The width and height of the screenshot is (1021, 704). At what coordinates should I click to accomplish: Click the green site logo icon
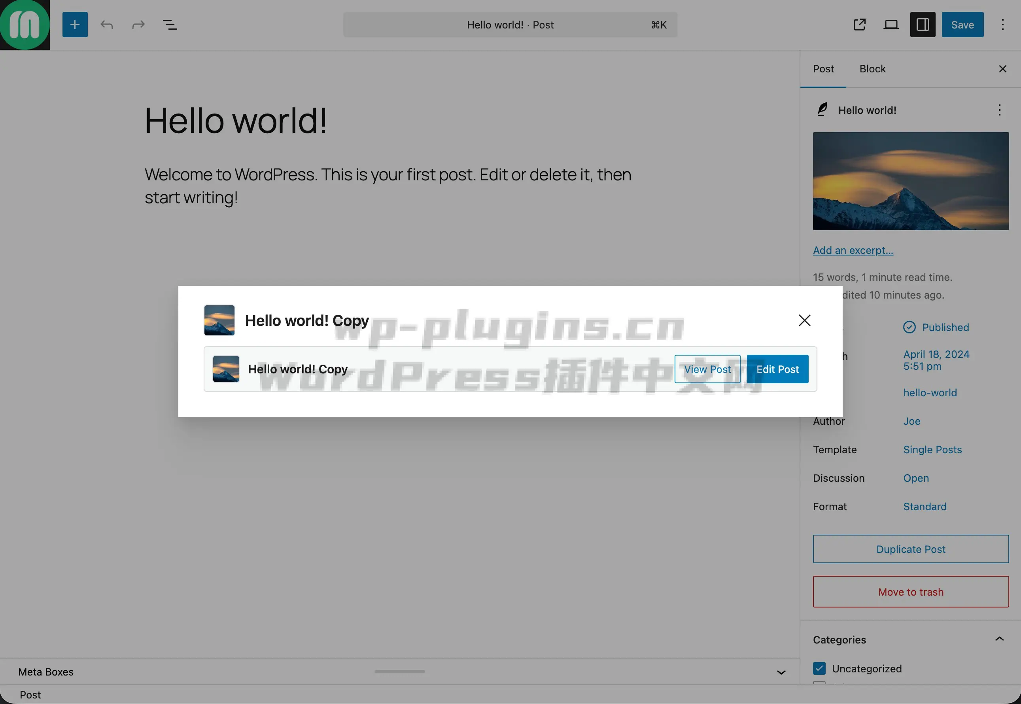(x=25, y=25)
